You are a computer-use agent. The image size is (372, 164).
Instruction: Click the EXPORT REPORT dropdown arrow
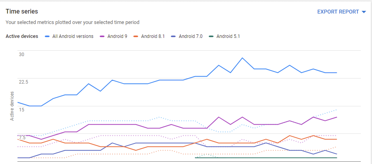click(x=364, y=12)
